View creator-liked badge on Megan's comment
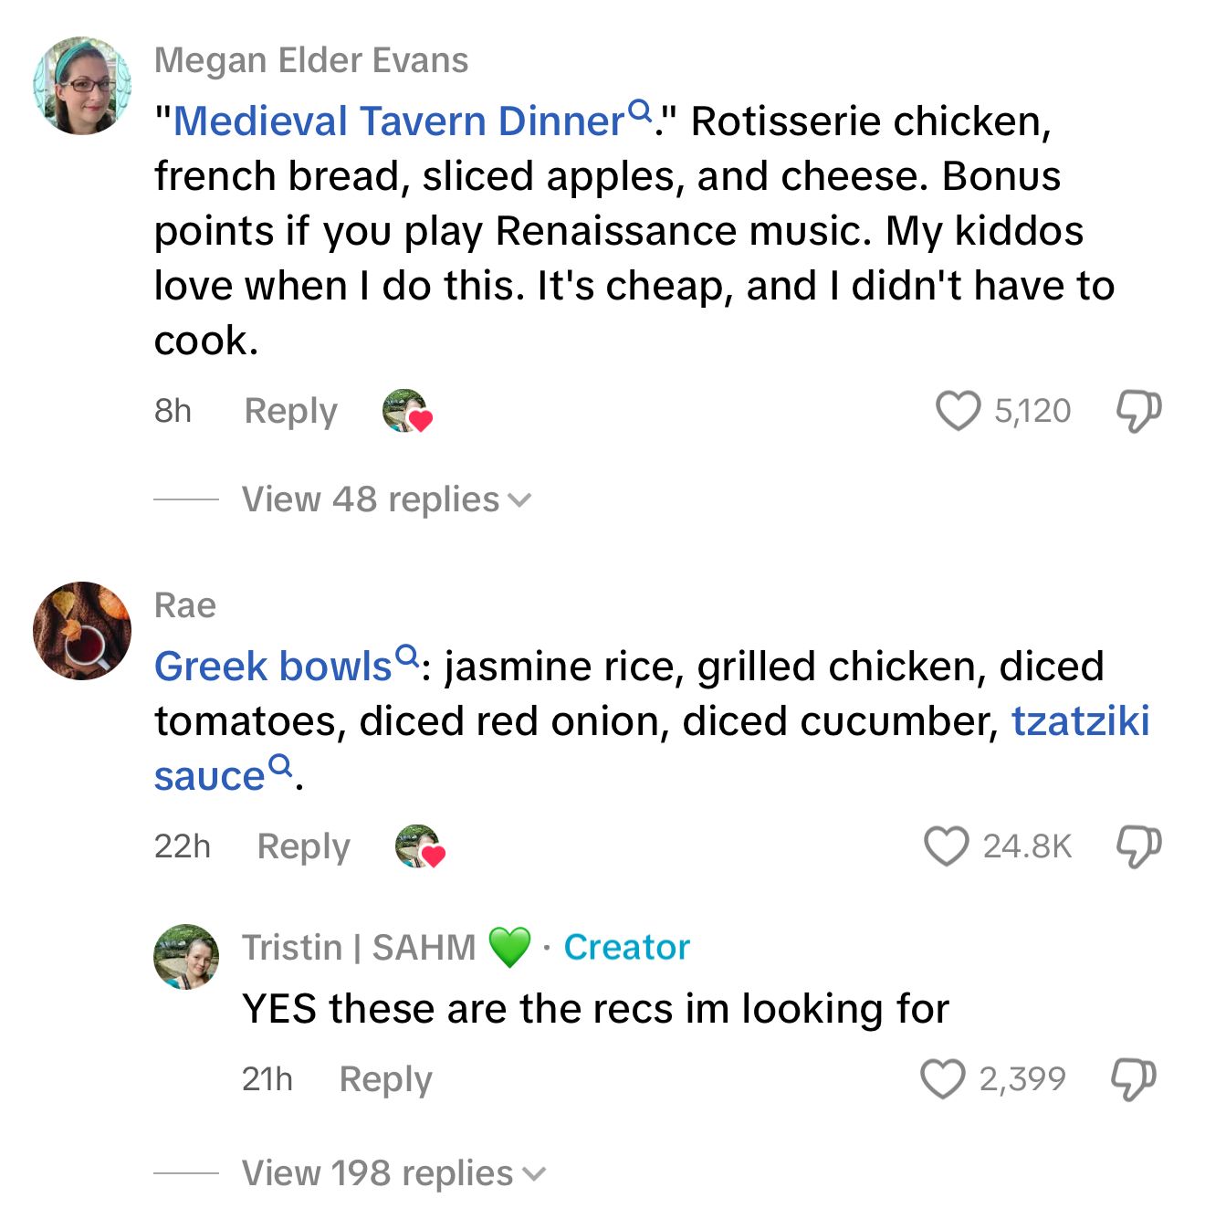 click(407, 411)
